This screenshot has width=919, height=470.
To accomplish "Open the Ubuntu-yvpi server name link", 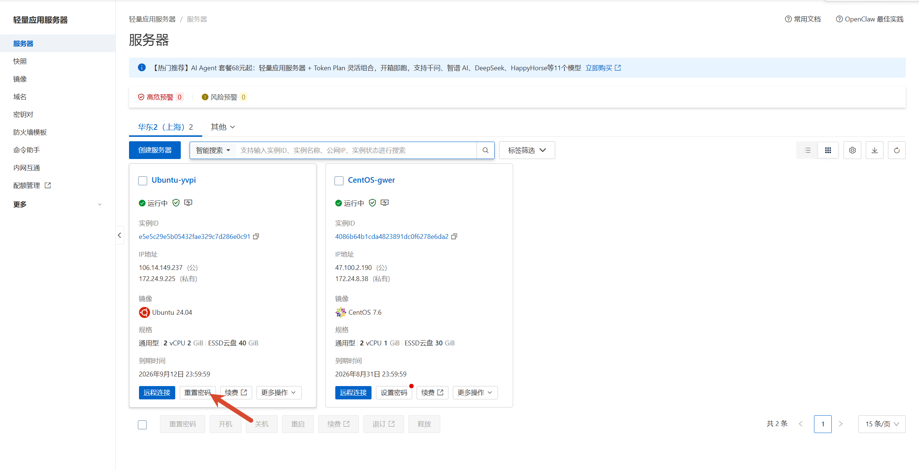I will click(174, 180).
